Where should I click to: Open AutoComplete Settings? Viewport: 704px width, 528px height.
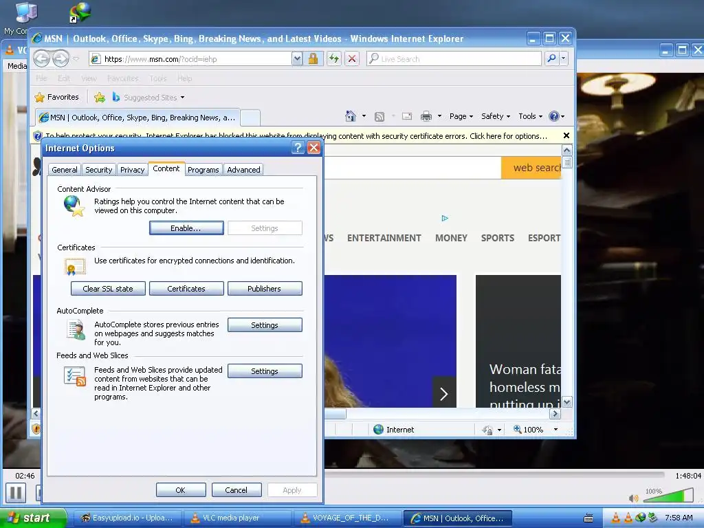point(265,325)
